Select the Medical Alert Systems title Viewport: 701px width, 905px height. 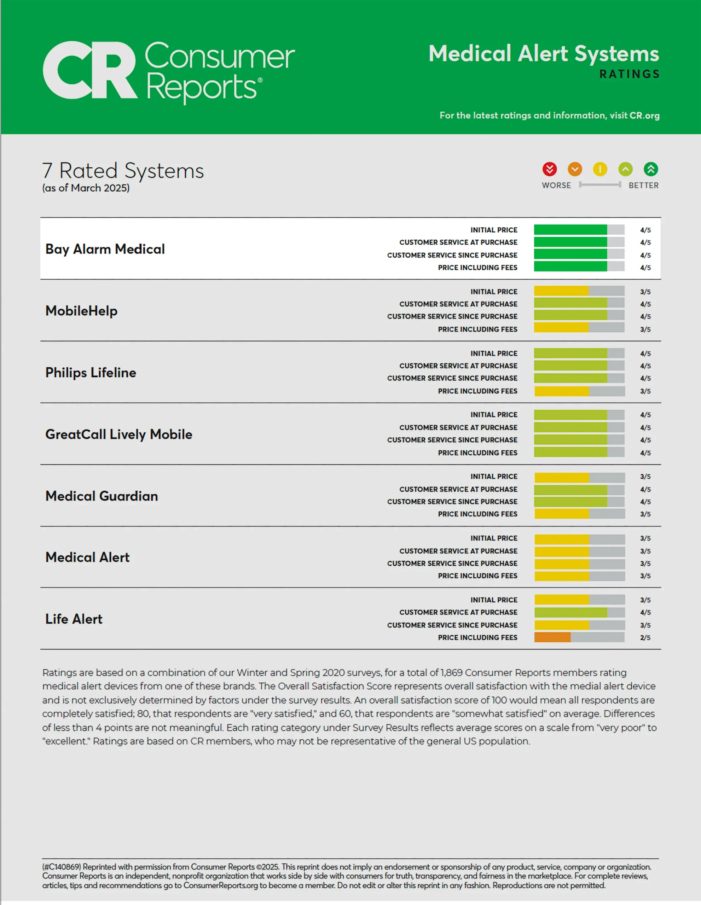coord(544,54)
